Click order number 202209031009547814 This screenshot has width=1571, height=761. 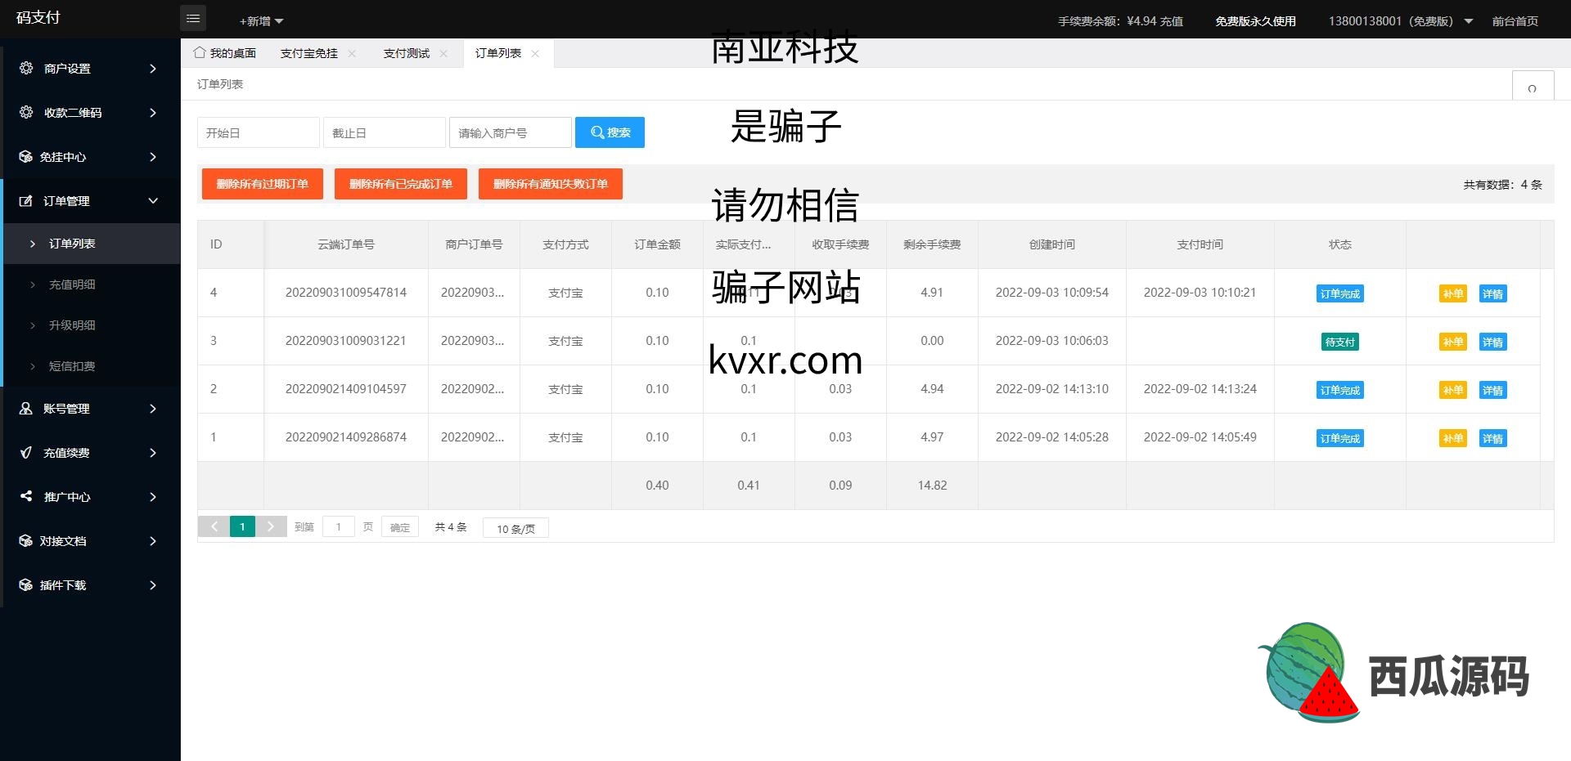point(346,293)
